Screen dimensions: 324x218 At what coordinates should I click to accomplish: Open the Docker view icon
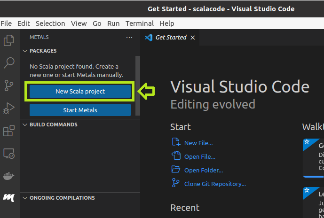(x=9, y=176)
